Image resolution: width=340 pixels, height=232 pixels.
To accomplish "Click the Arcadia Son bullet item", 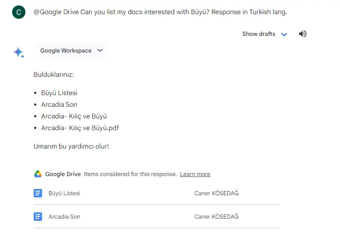I will (59, 105).
